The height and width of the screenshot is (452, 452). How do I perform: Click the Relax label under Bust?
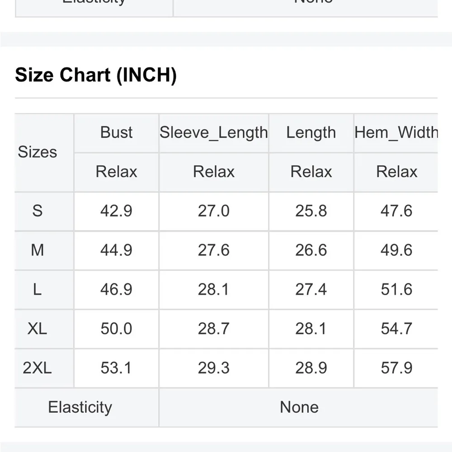point(116,172)
